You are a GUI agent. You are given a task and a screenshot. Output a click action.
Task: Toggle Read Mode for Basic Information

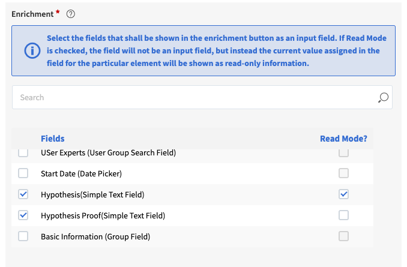point(343,236)
